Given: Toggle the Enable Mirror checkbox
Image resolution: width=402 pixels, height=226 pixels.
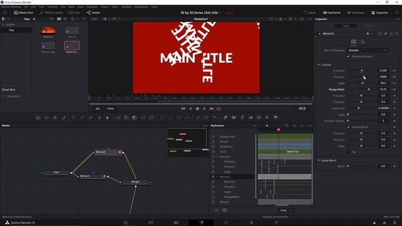Looking at the screenshot, I should [349, 127].
